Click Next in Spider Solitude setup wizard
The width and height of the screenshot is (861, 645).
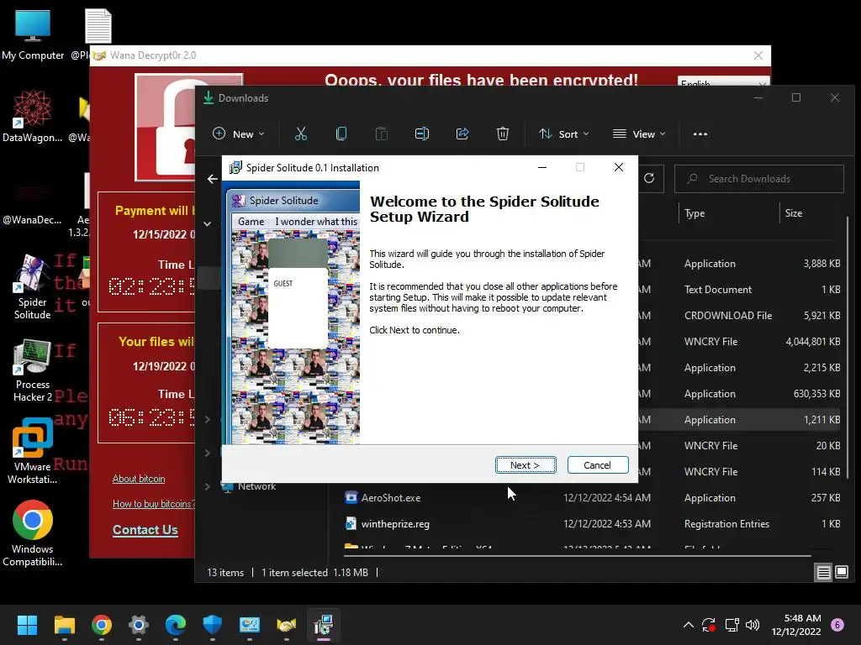(526, 464)
